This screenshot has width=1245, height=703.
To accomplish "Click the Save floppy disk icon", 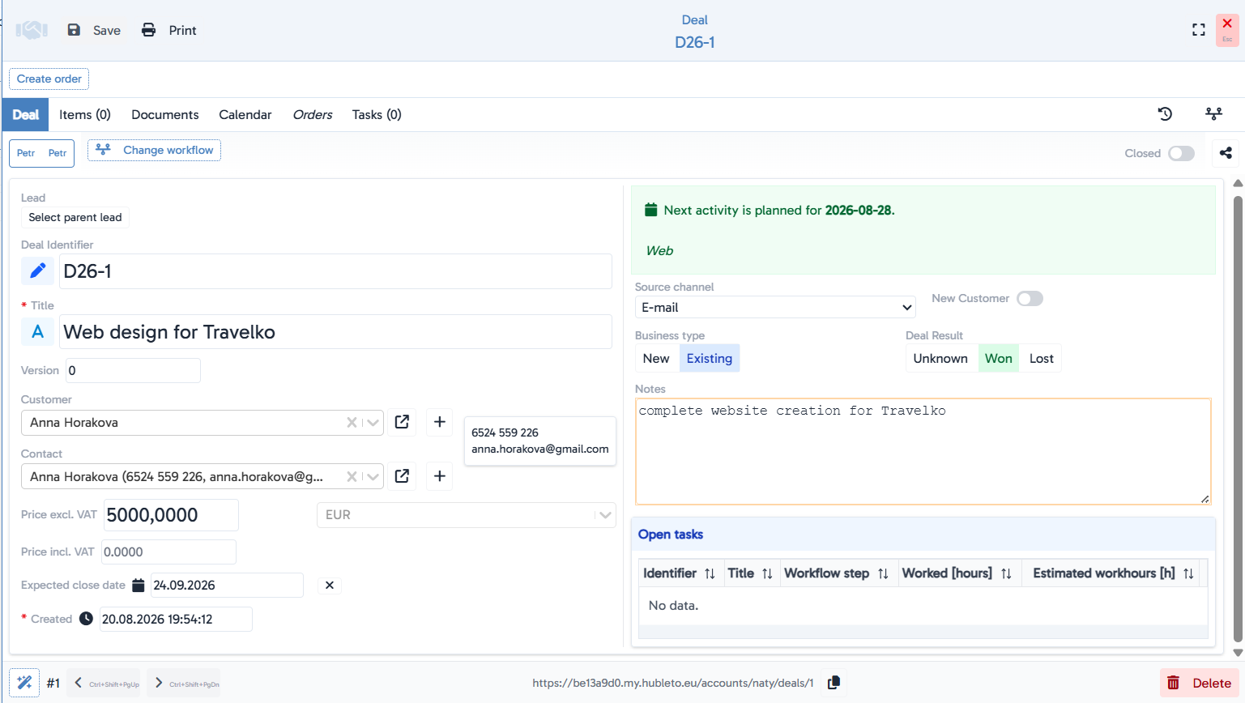I will coord(74,30).
